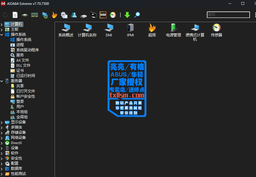This screenshot has width=256, height=177.
Task: Select 登录 in the tree
Action: pos(17,101)
